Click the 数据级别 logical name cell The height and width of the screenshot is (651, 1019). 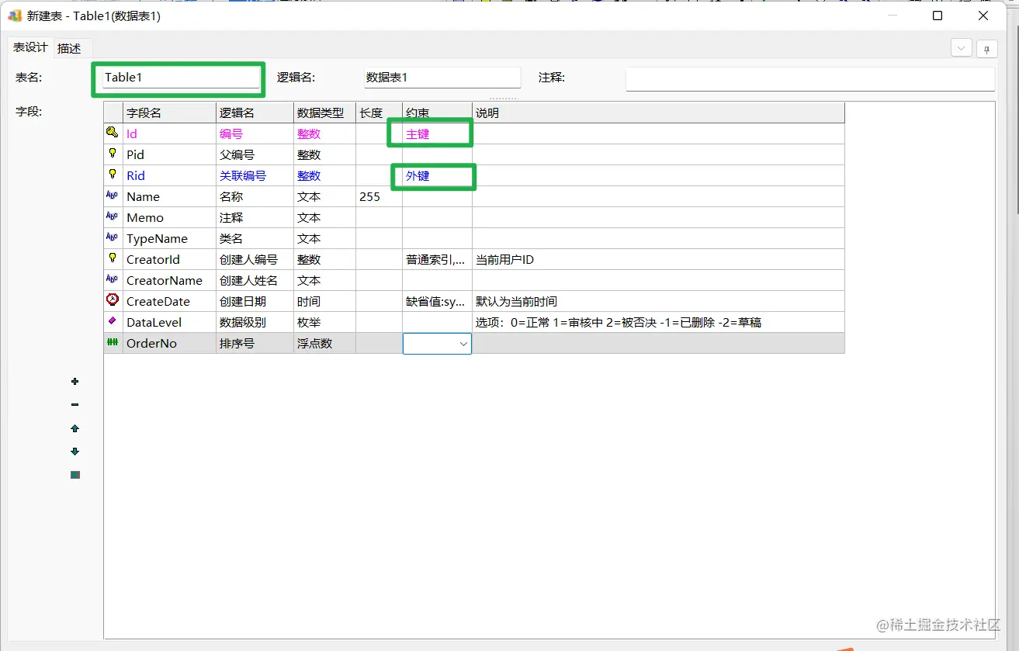255,322
